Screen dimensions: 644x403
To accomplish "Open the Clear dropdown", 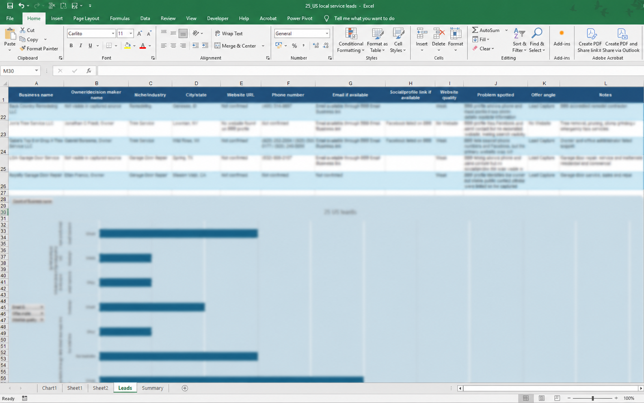I will (483, 48).
